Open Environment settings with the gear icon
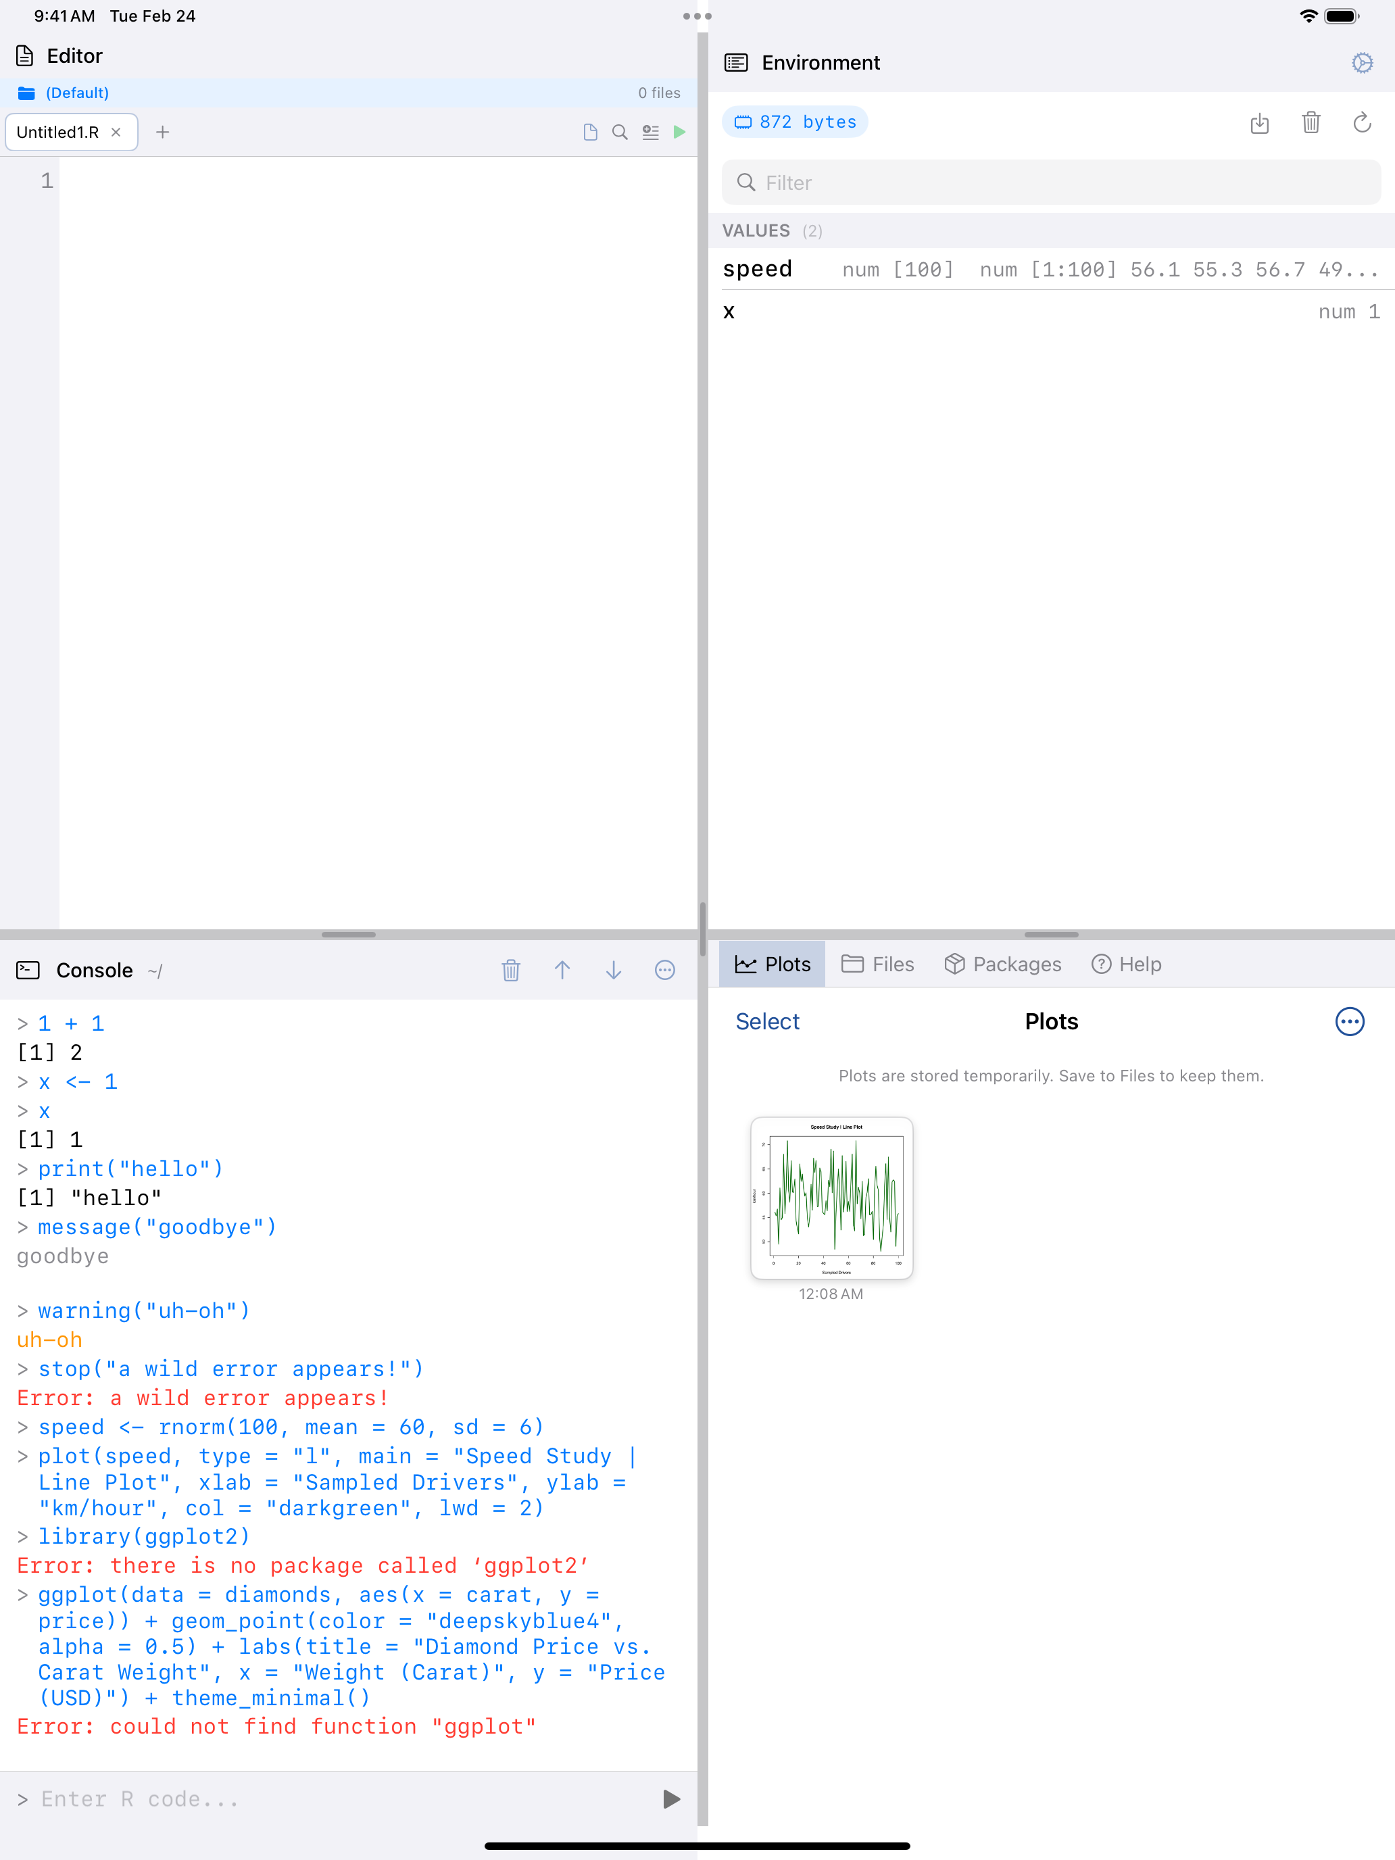The image size is (1395, 1860). [1362, 62]
